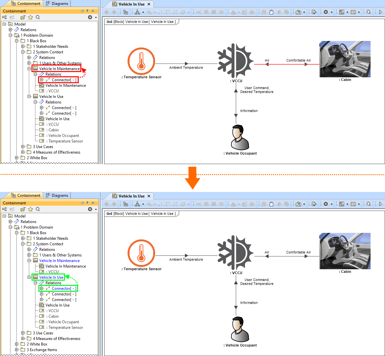Select the VCCU snowflake-sun symbol in lower diagram
This screenshot has width=385, height=356.
(236, 252)
